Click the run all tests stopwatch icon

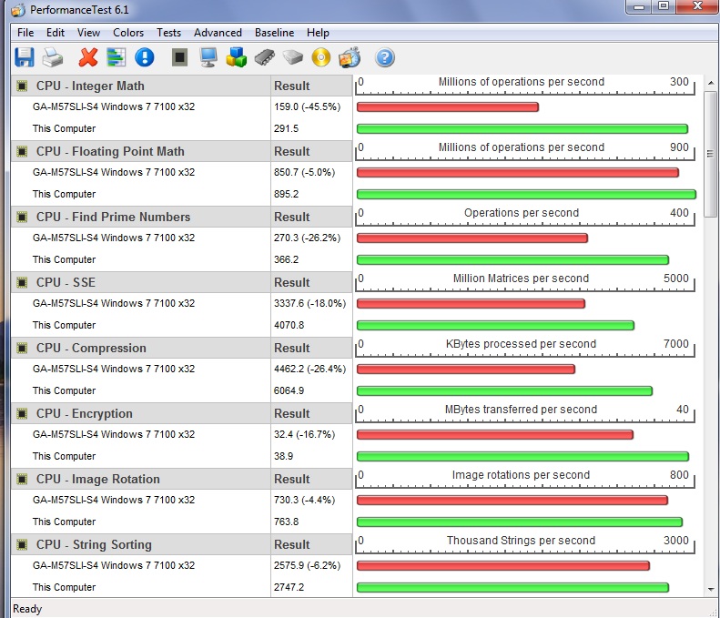coord(350,58)
